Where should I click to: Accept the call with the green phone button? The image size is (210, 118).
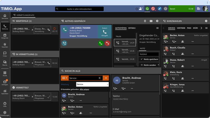pos(101,43)
